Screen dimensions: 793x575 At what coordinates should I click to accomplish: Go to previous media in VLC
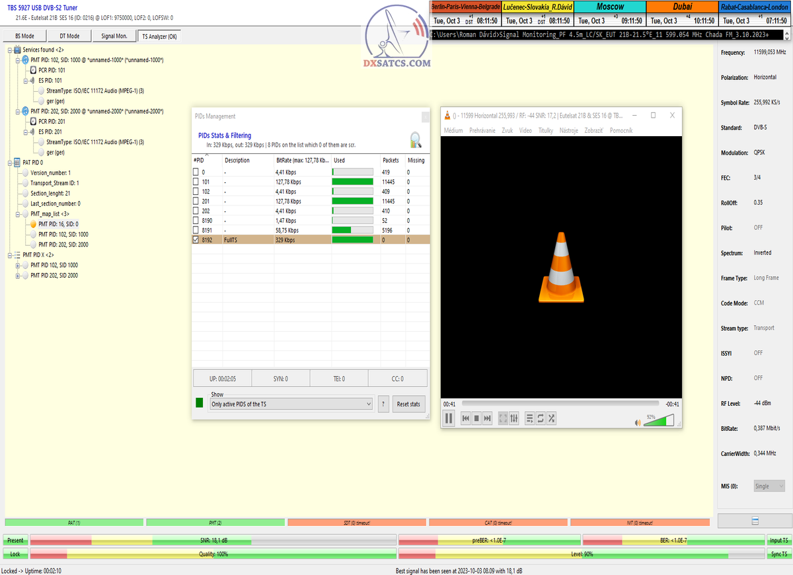click(465, 418)
